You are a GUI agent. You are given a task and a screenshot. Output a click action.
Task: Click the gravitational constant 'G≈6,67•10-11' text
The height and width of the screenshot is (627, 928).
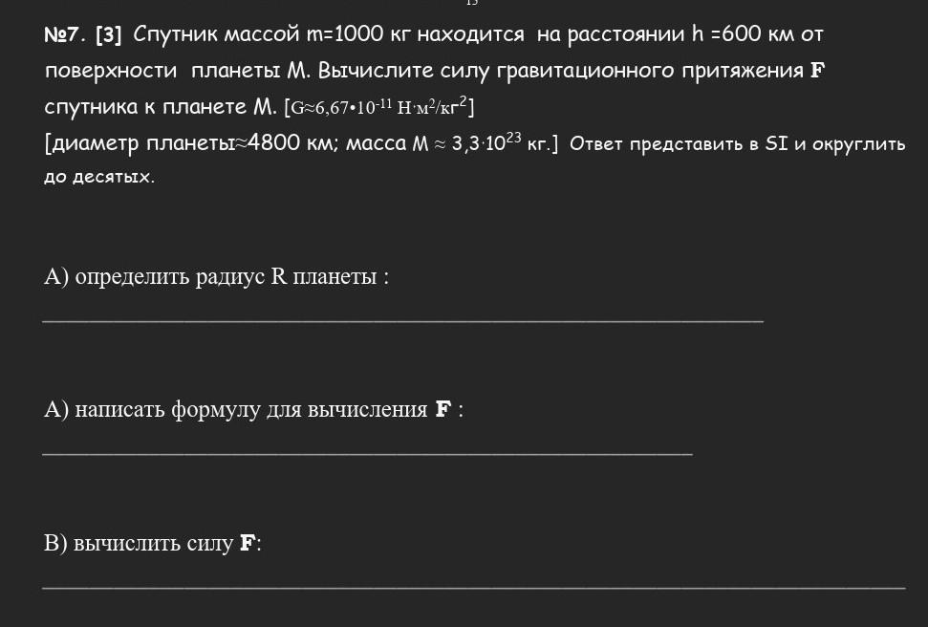341,107
